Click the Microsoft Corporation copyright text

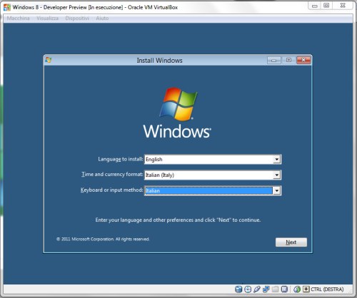coord(103,239)
